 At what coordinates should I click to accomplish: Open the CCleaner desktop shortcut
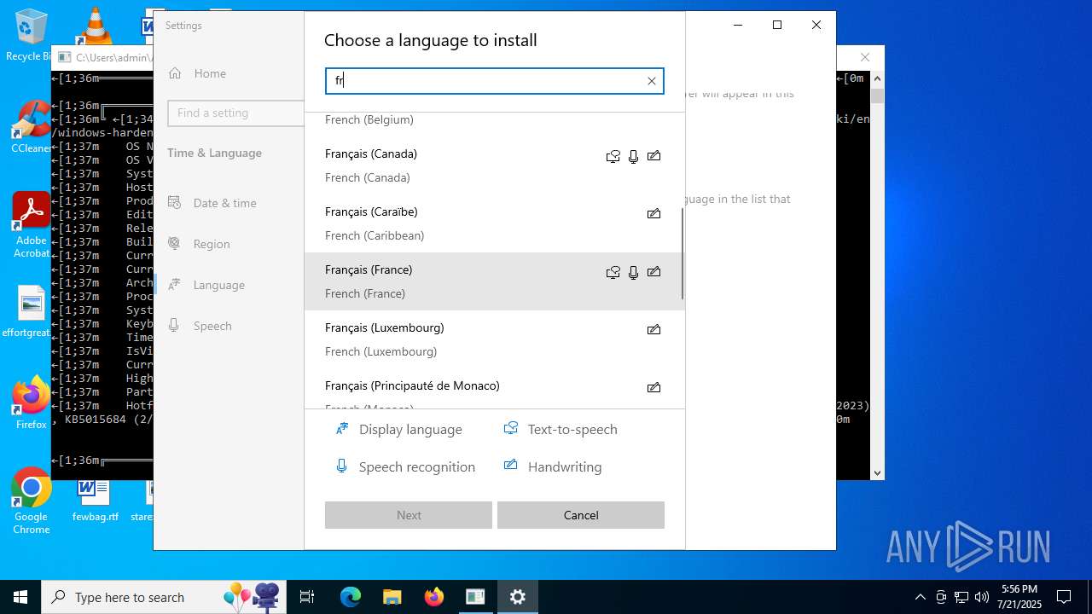(x=31, y=127)
